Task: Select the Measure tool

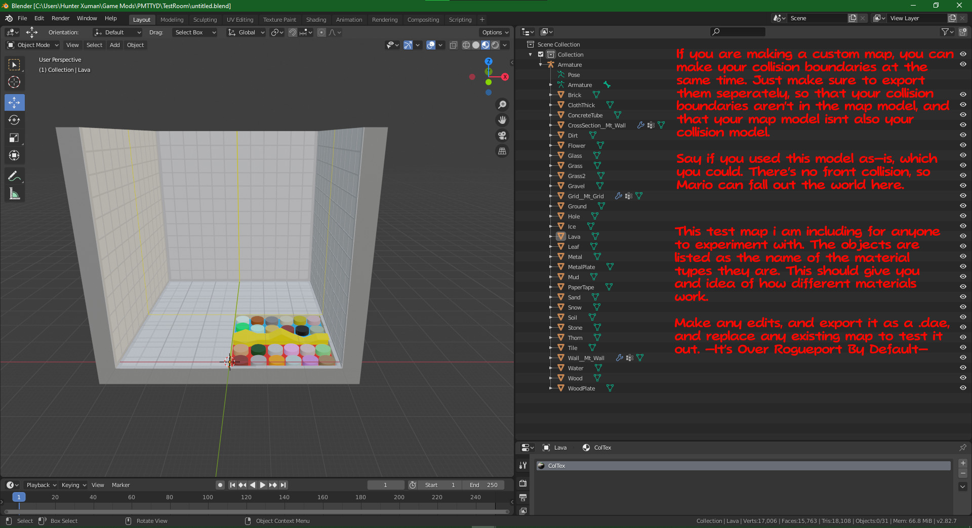Action: [14, 194]
